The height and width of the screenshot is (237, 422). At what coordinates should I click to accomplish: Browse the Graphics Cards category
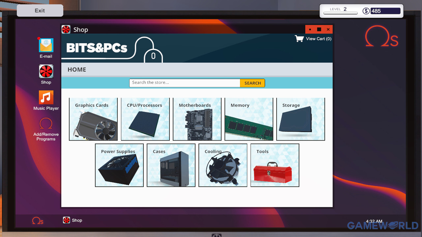(93, 119)
